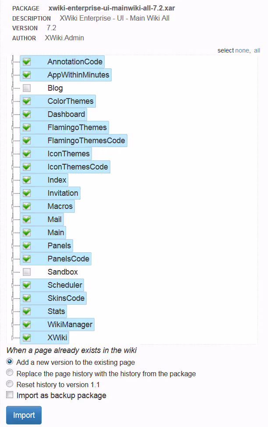Uncheck the Scheduler green checkmark
The width and height of the screenshot is (268, 427).
tap(27, 285)
